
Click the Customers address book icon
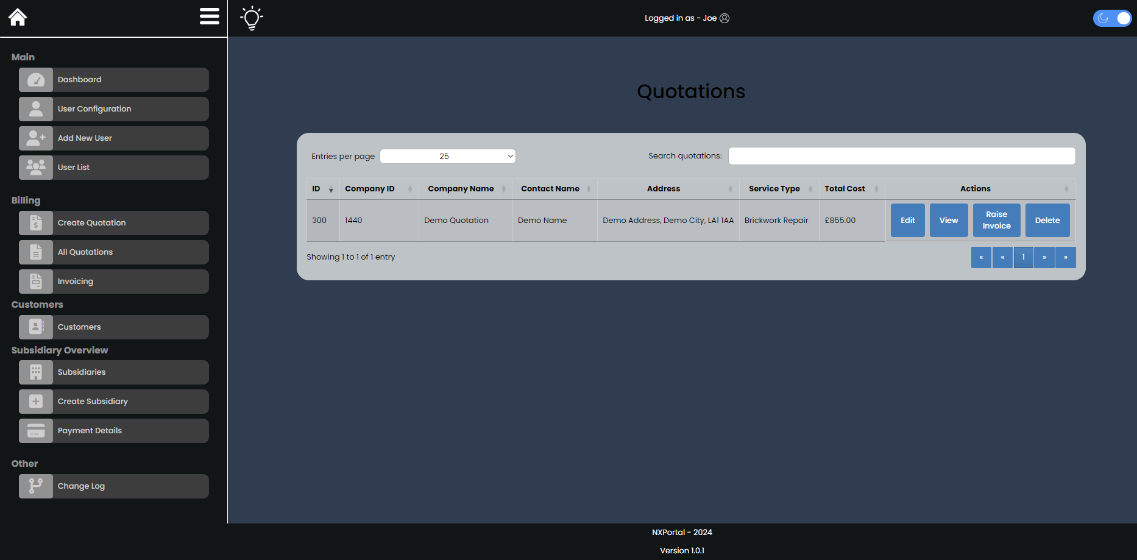[35, 327]
